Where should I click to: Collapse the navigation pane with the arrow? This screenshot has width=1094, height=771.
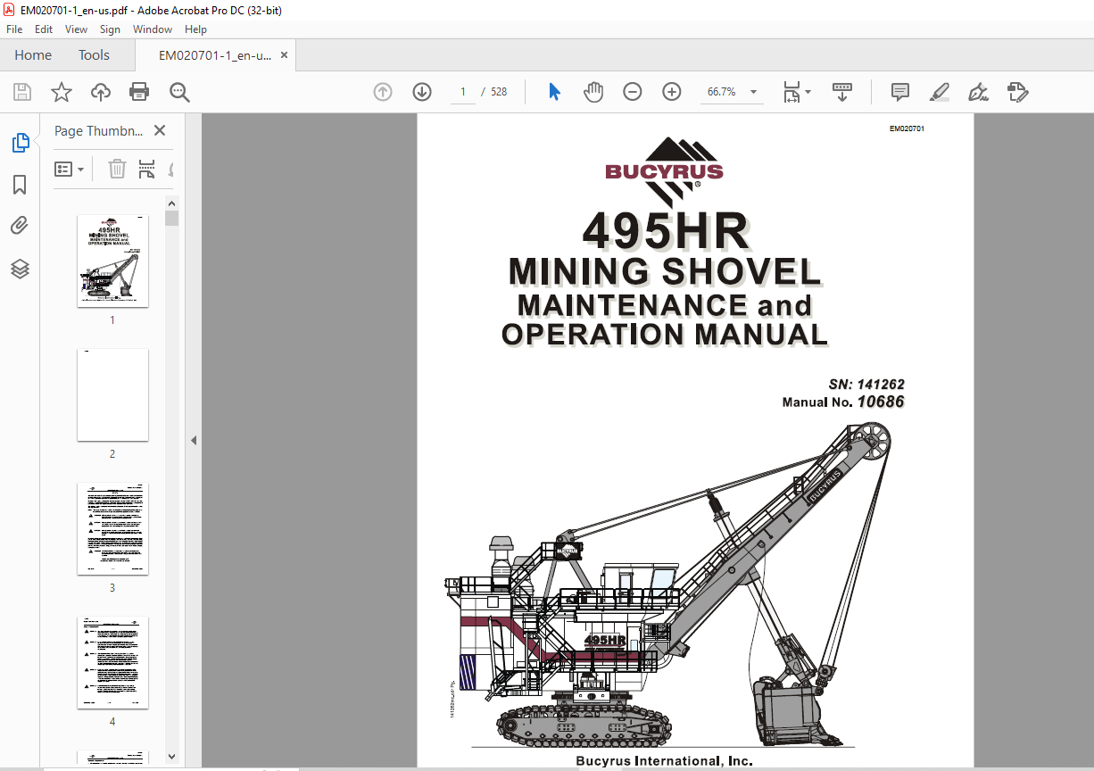[x=194, y=440]
